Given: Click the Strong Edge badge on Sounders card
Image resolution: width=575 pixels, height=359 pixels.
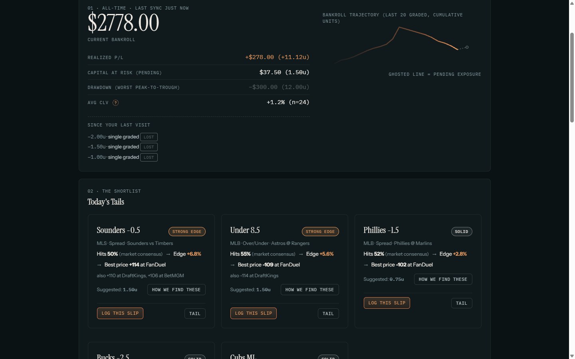Looking at the screenshot, I should pyautogui.click(x=187, y=232).
